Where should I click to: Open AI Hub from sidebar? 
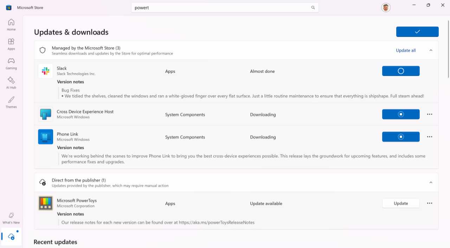[11, 83]
